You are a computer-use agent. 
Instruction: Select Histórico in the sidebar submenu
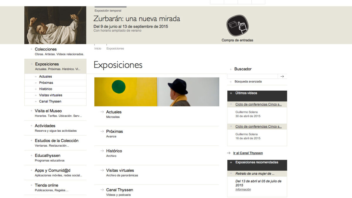pyautogui.click(x=45, y=89)
